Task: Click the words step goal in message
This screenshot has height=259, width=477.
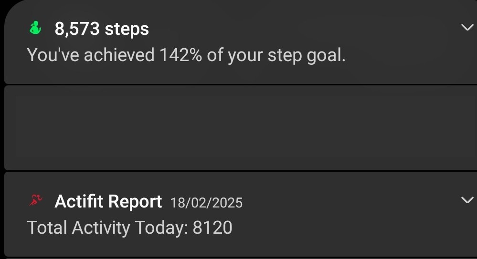Action: pyautogui.click(x=307, y=56)
